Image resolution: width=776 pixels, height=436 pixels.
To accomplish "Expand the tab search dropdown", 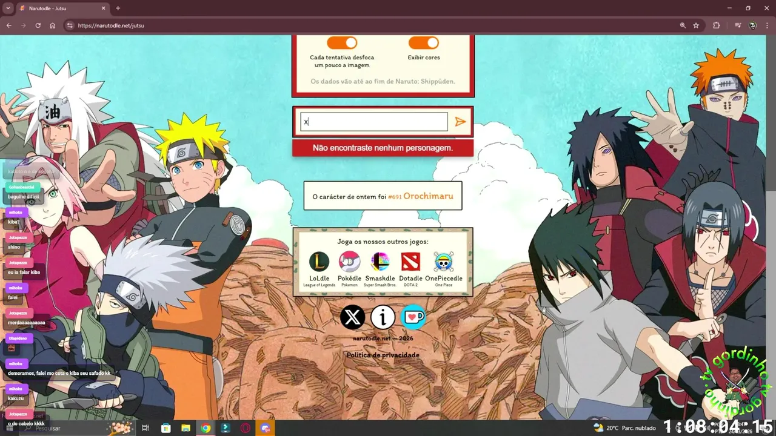I will coord(8,8).
